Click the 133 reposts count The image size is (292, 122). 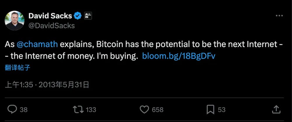[x=91, y=110]
